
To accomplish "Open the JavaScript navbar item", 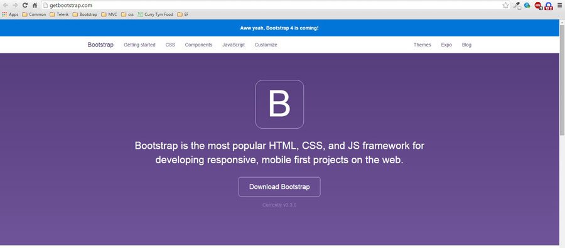I will coord(234,45).
